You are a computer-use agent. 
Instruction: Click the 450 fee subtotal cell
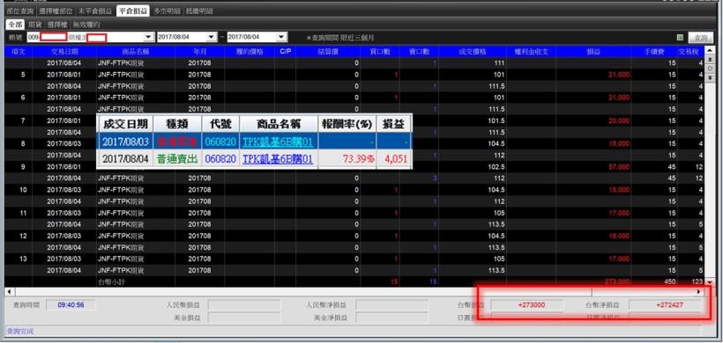pyautogui.click(x=654, y=281)
